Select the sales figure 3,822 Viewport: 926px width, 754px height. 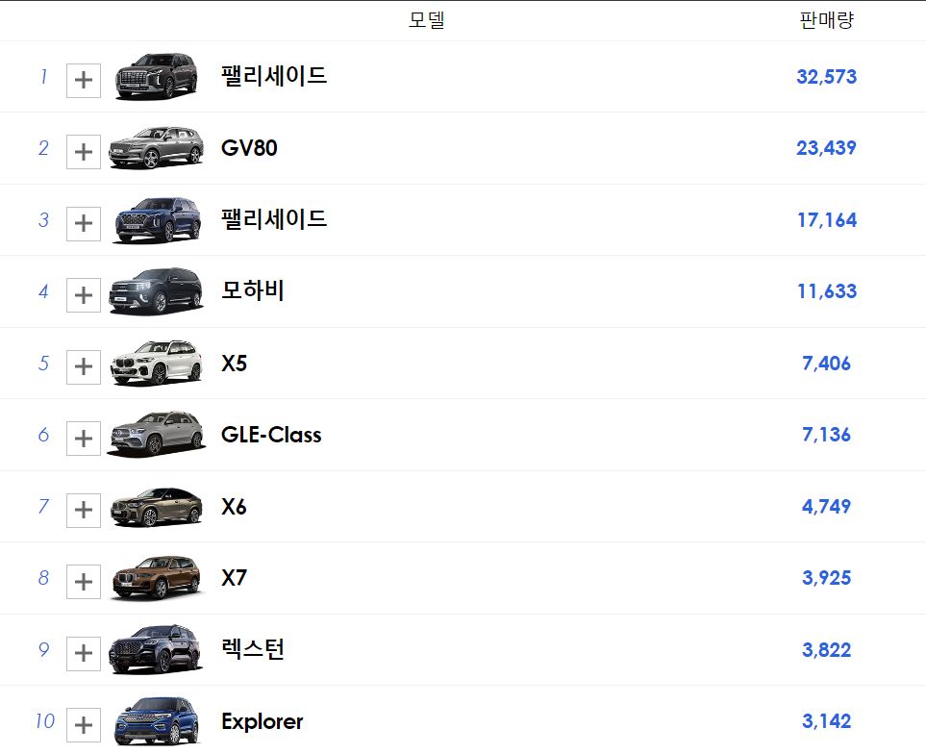point(826,649)
